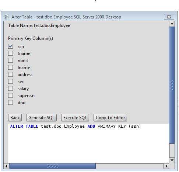This screenshot has width=179, height=172.
Task: Click the vertical scrollbar up arrow
Action: pyautogui.click(x=172, y=24)
